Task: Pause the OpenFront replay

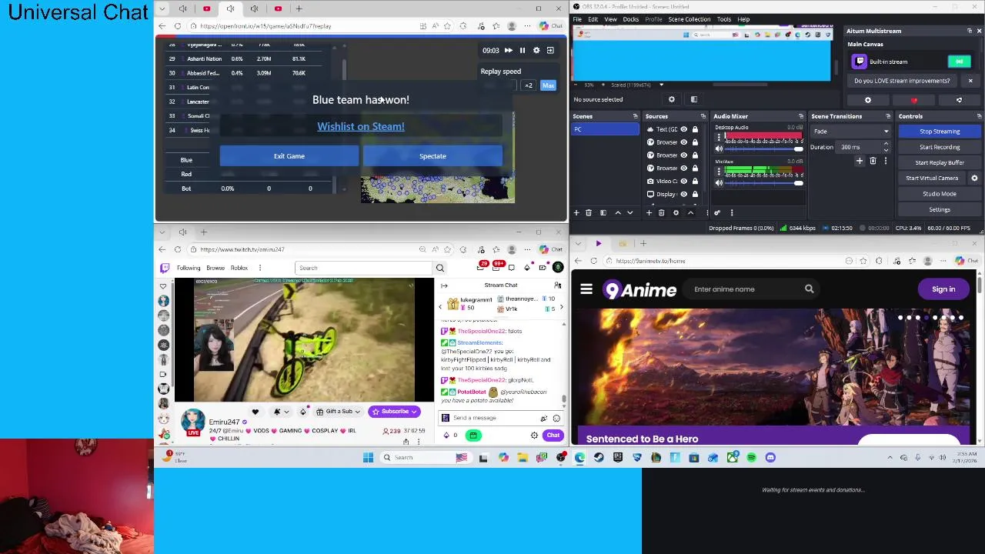Action: (523, 50)
